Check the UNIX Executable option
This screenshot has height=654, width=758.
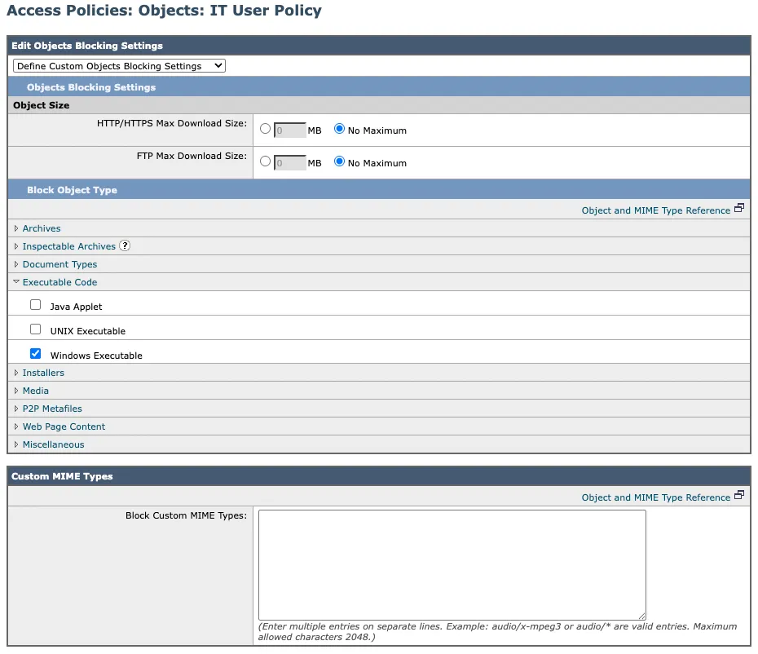35,329
